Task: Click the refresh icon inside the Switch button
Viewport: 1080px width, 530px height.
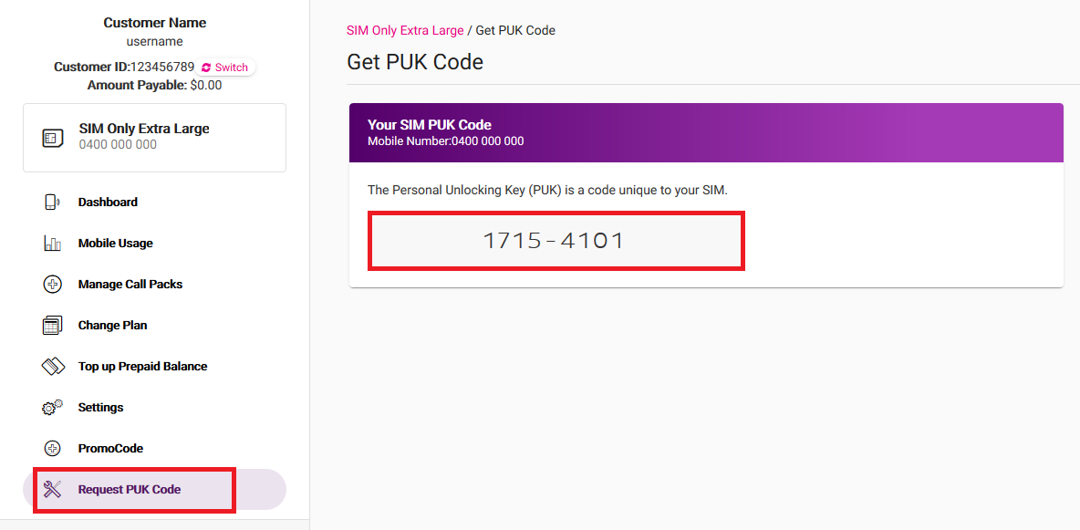Action: click(208, 67)
